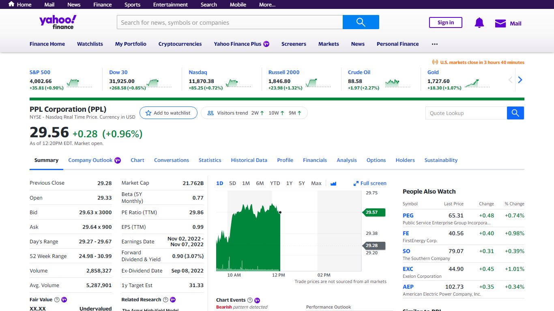554x311 pixels.
Task: Click the star Add to watchlist button
Action: pos(168,113)
